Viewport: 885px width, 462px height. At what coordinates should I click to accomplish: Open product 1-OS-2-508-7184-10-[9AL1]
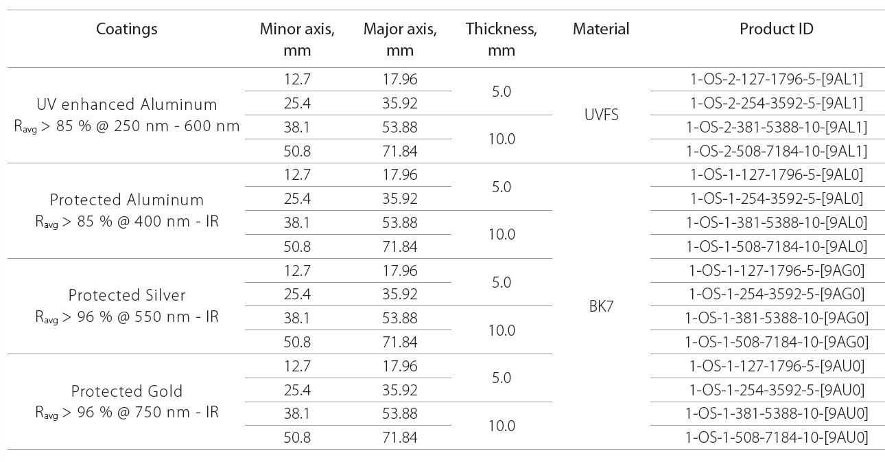click(x=776, y=151)
